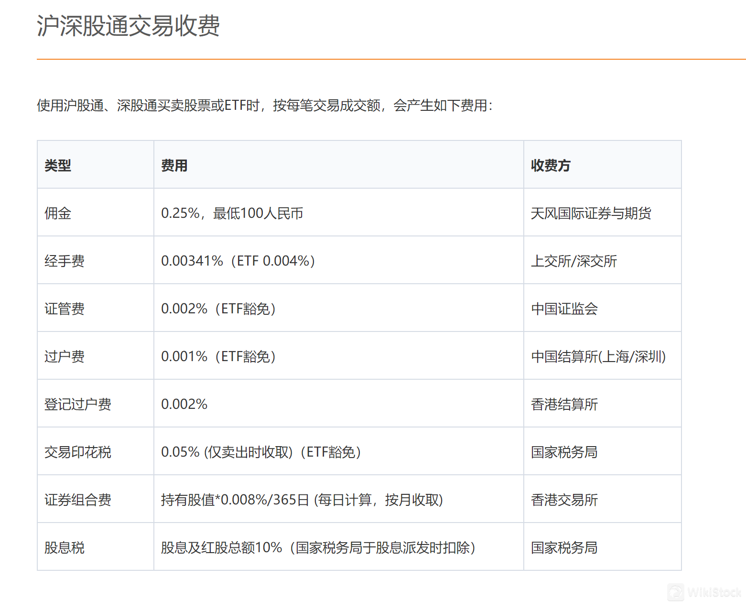Click the fee 0.00341%（ETF 0.004%）
Screen dimensions: 746x609
coord(238,261)
